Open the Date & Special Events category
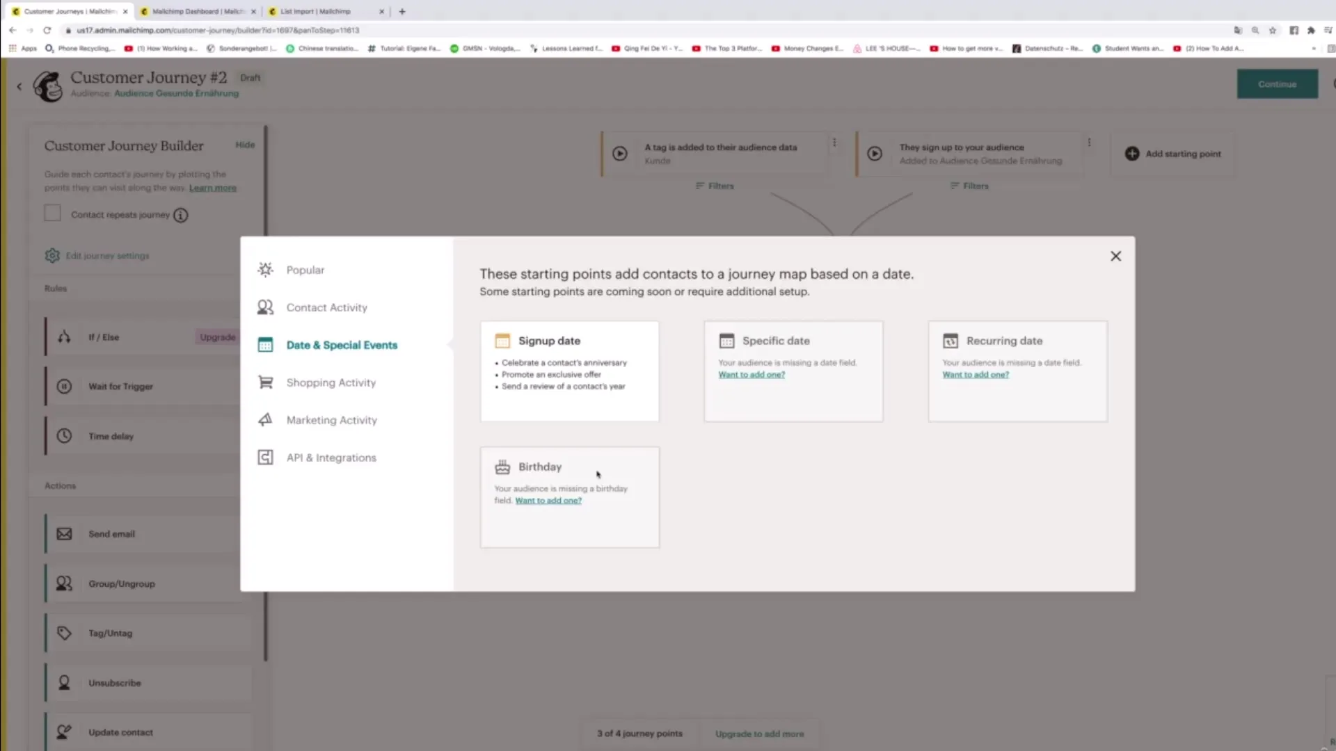Screen dimensions: 1336x751 [341, 345]
